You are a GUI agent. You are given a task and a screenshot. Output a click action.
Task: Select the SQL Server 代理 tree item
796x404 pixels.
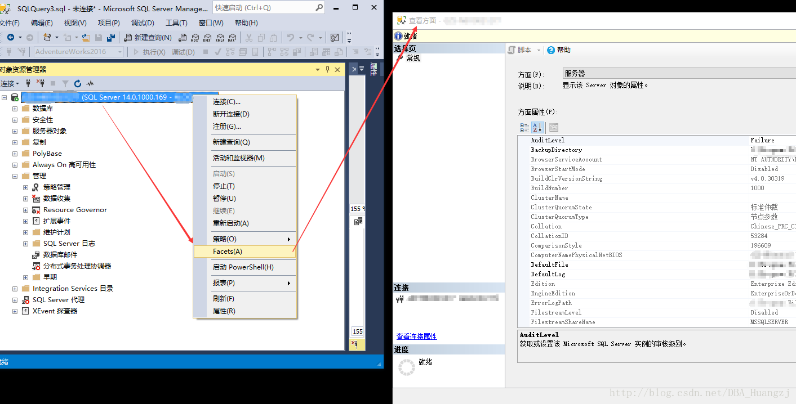click(59, 299)
